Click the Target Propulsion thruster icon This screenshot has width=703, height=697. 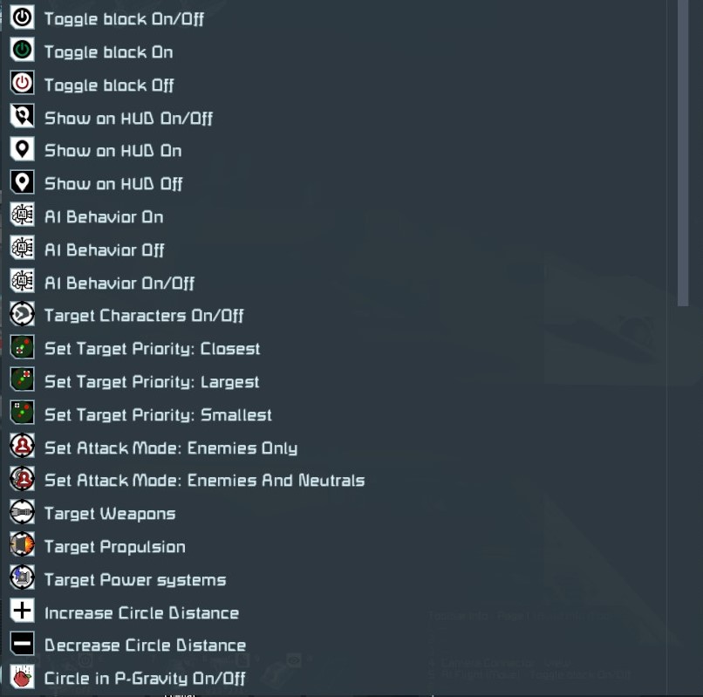[x=22, y=544]
